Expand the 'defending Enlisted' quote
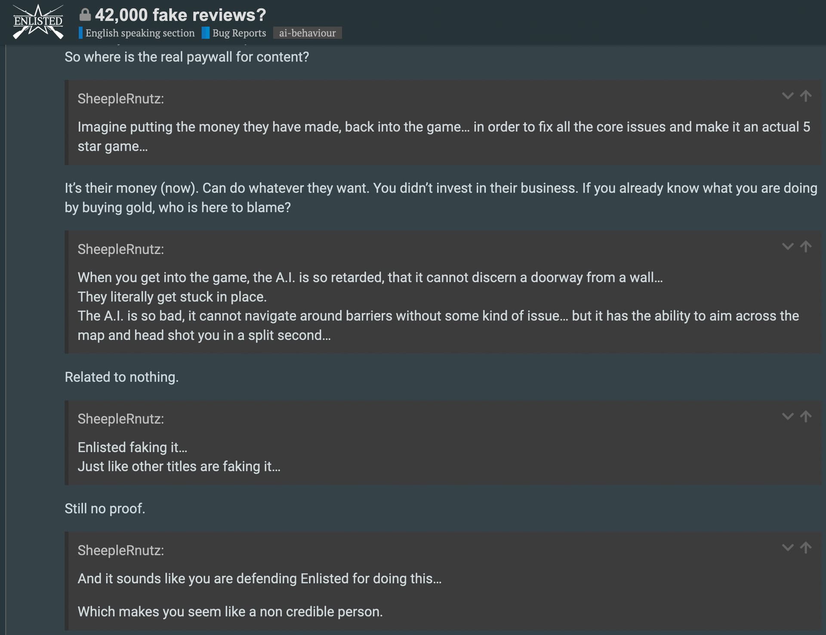Screen dimensions: 826x635 coord(787,547)
